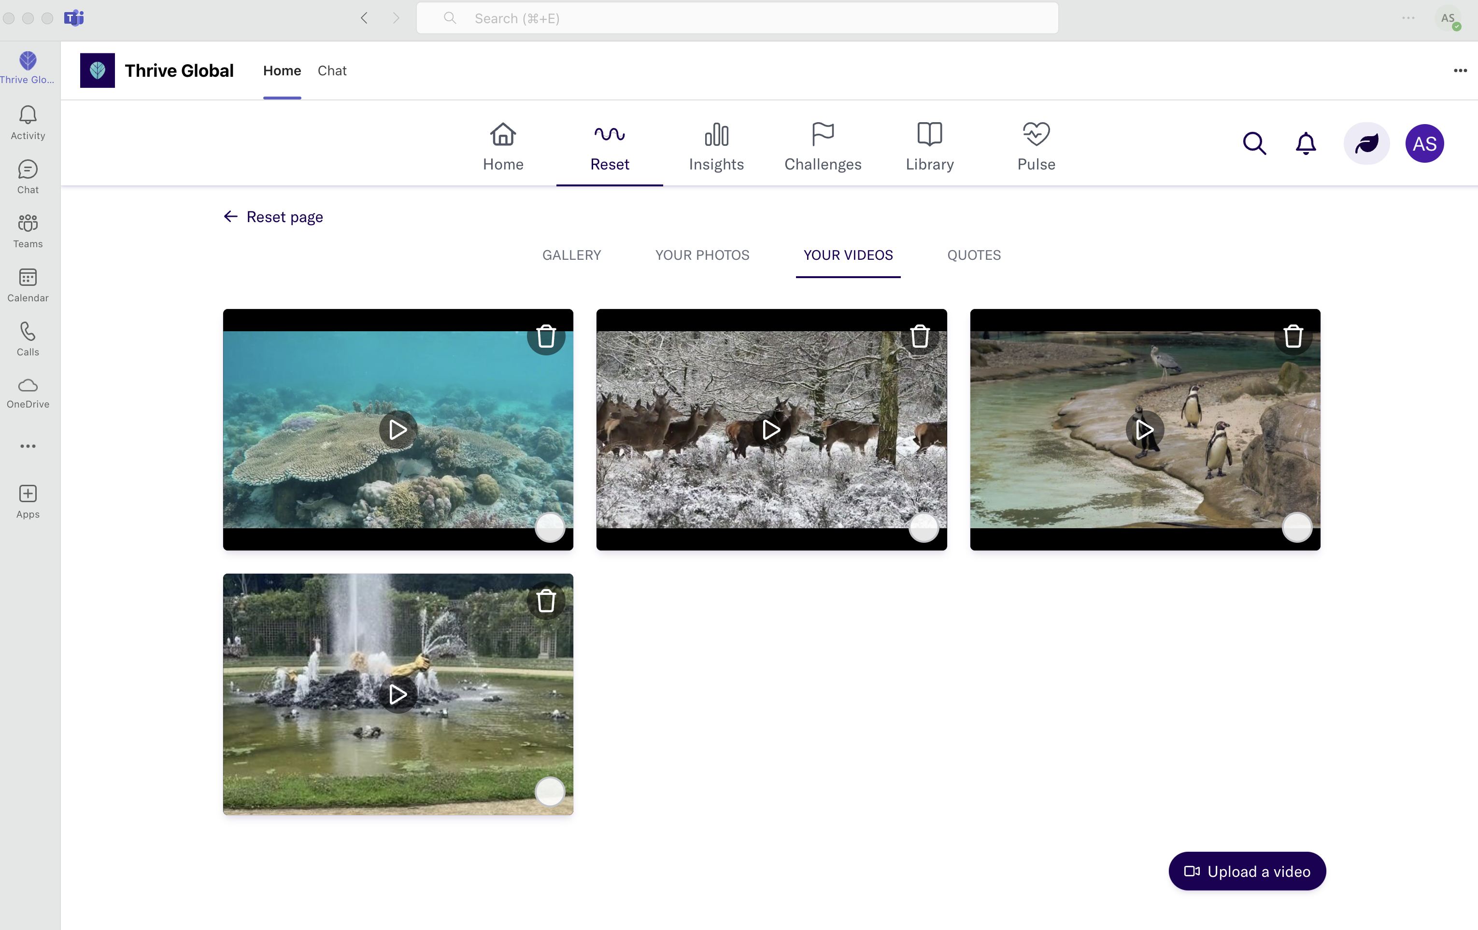
Task: Open the AS account profile in title bar
Action: click(1449, 18)
